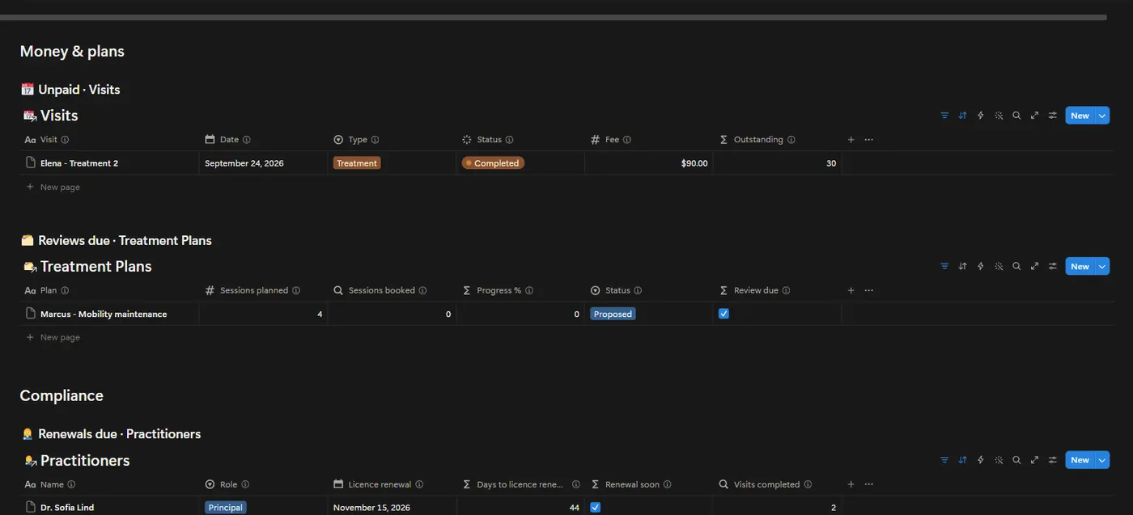Image resolution: width=1133 pixels, height=515 pixels.
Task: Open more options ellipsis in Visits header row
Action: (868, 140)
